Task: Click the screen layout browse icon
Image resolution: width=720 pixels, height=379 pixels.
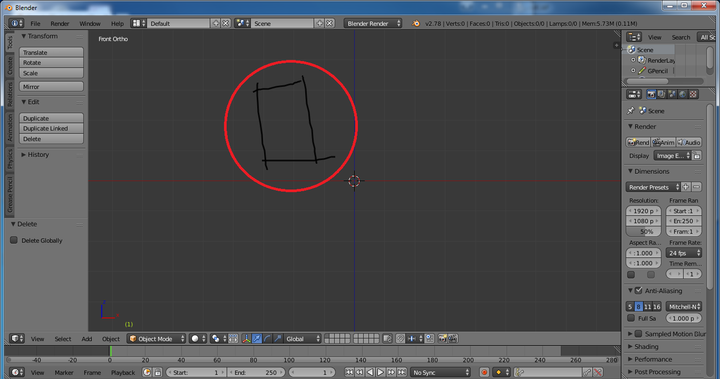Action: 139,23
